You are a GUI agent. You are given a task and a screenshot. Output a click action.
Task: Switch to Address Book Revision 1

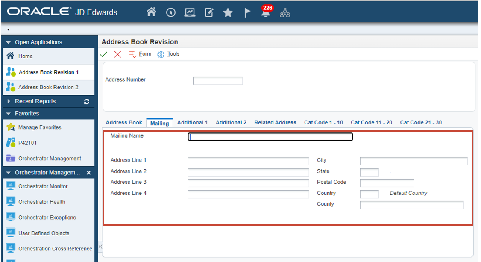point(48,72)
